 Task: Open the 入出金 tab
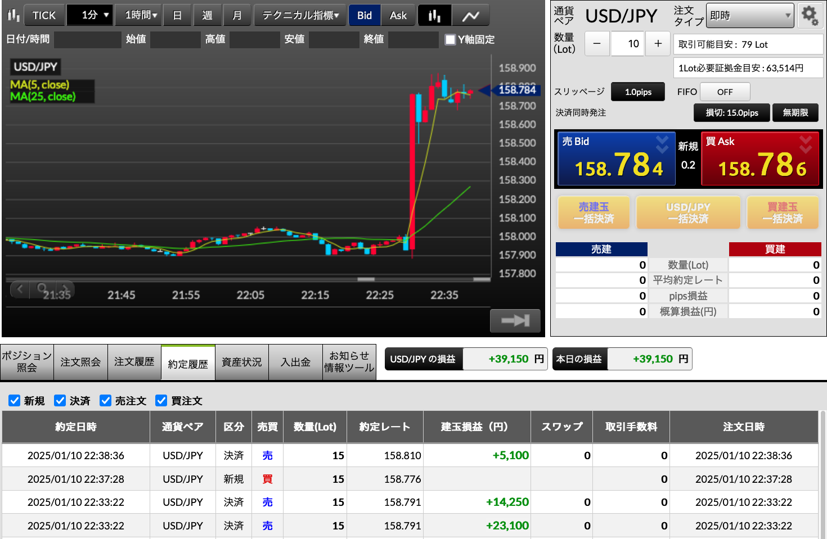295,362
